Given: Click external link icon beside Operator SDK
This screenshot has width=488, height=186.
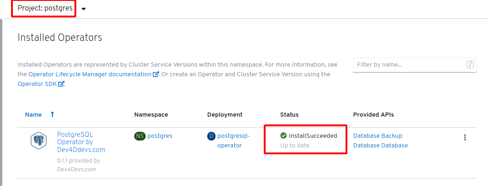Looking at the screenshot, I should [61, 84].
